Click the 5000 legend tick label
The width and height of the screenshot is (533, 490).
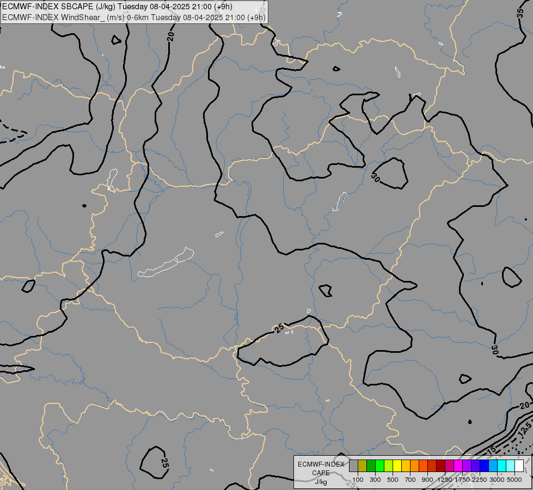coord(514,480)
